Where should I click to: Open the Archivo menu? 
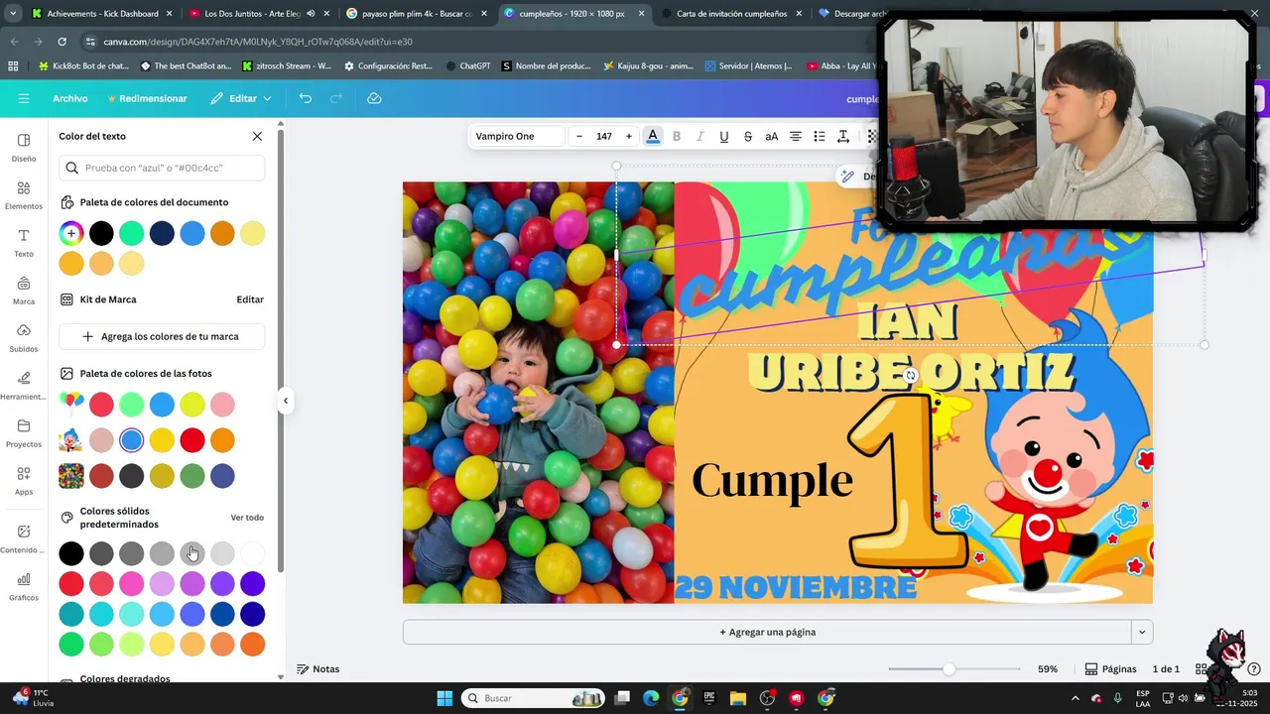point(70,98)
